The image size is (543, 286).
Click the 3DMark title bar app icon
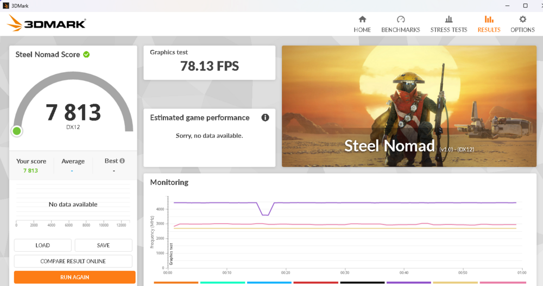pyautogui.click(x=5, y=5)
